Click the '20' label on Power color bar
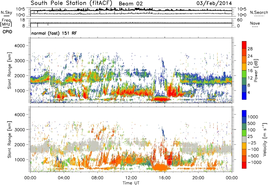Image resolution: width=268 pixels, height=185 pixels. [250, 63]
